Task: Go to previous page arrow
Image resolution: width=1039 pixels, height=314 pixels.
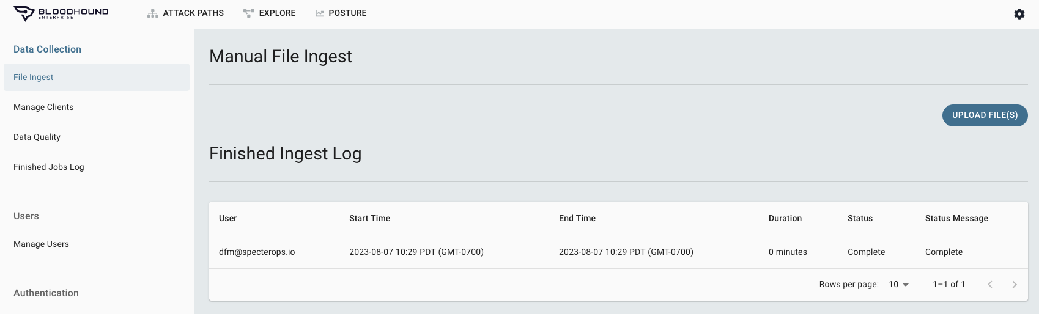Action: tap(990, 285)
